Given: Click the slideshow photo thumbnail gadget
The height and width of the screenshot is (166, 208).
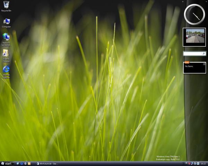Looking at the screenshot, I should (x=194, y=37).
